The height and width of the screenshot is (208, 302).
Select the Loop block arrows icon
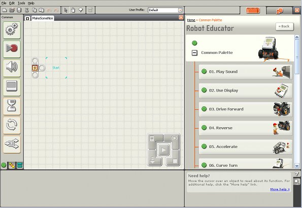click(x=12, y=125)
